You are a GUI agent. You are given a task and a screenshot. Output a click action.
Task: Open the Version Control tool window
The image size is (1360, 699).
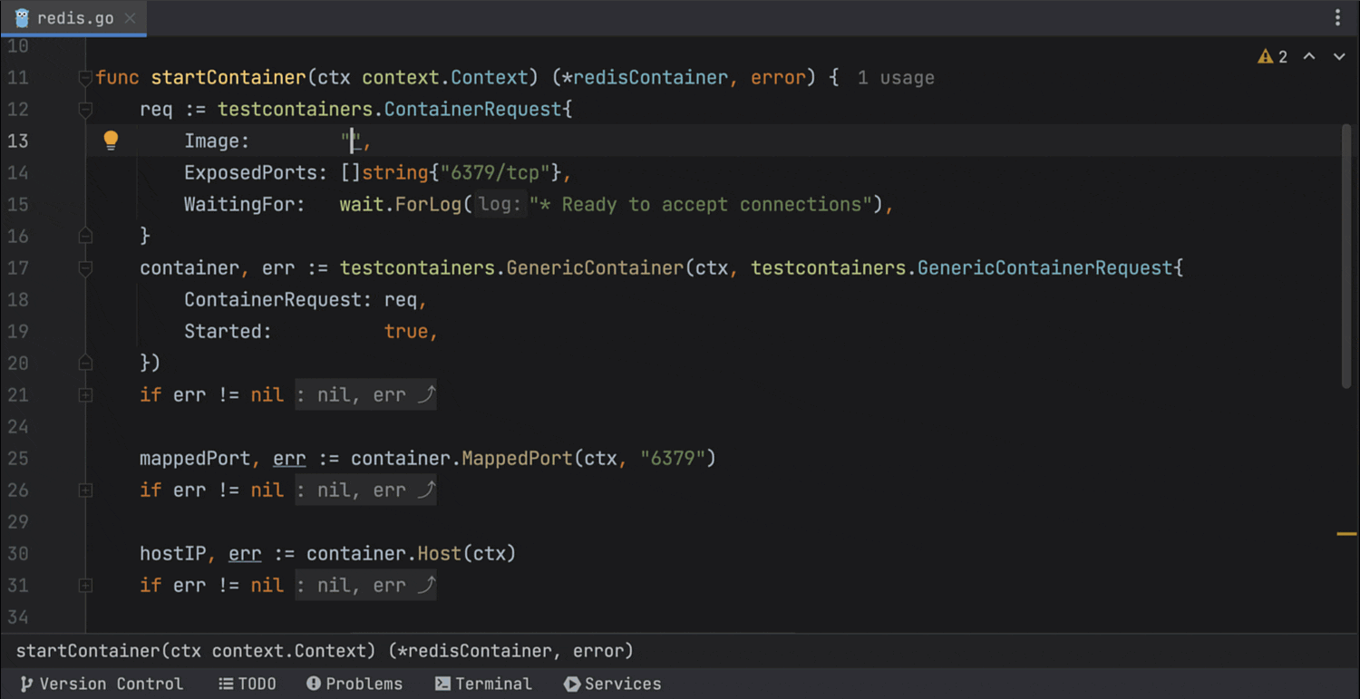click(102, 684)
